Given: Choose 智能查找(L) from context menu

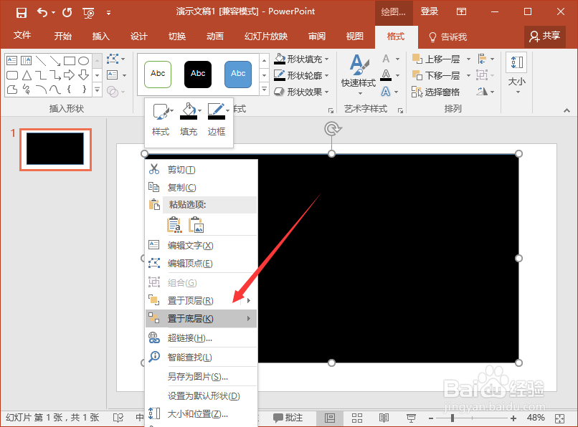Looking at the screenshot, I should [202, 357].
